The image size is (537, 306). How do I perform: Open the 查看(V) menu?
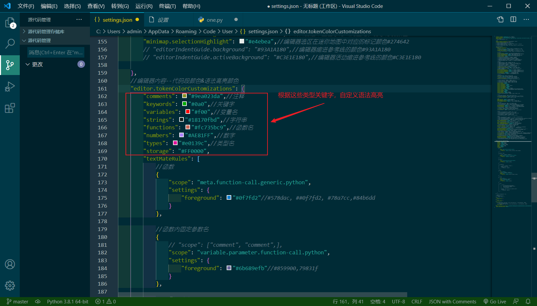click(x=96, y=6)
